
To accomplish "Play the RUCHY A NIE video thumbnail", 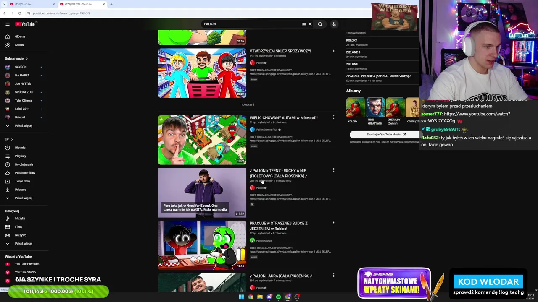I will click(202, 193).
